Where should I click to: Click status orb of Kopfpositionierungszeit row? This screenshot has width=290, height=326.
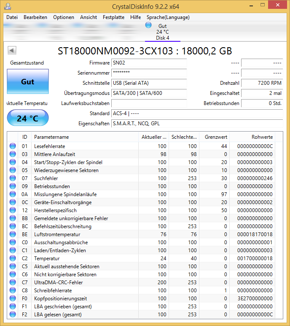[13, 298]
